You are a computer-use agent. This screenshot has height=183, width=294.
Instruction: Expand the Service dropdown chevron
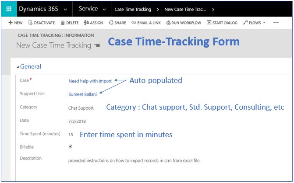104,9
